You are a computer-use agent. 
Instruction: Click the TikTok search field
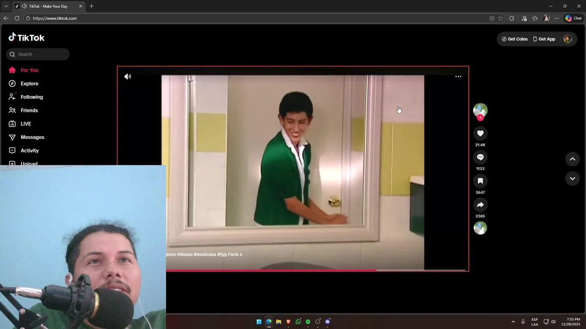tap(38, 54)
